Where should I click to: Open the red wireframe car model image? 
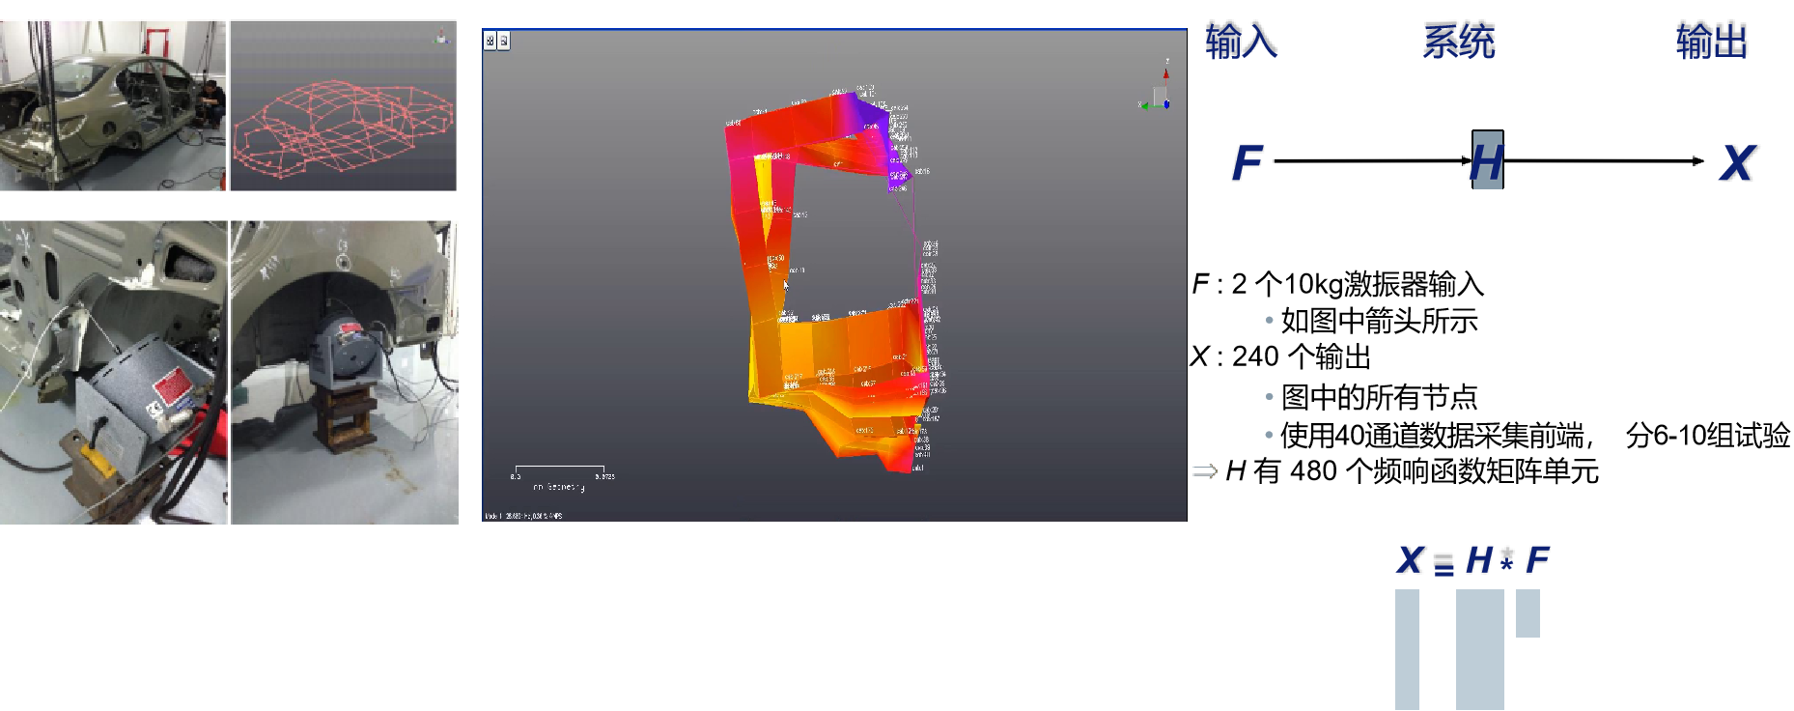pos(343,106)
